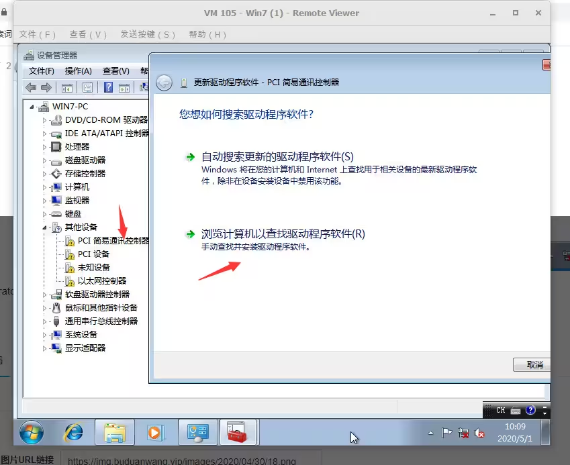This screenshot has width=570, height=465.
Task: Click the back arrow in Device Manager toolbar
Action: 31,87
